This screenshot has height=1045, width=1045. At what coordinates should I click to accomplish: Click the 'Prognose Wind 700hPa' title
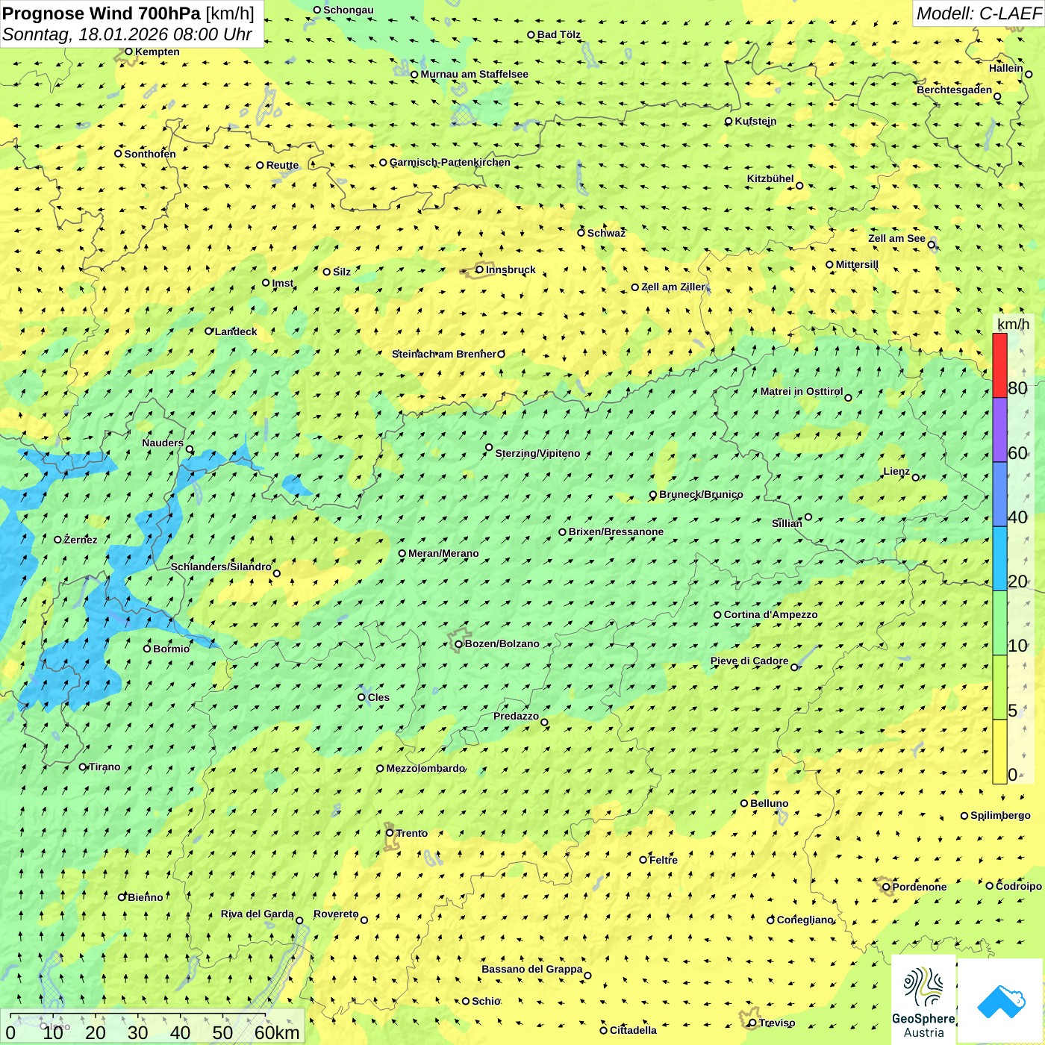click(x=102, y=13)
